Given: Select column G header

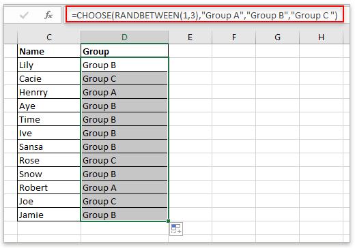Looking at the screenshot, I should pos(277,37).
